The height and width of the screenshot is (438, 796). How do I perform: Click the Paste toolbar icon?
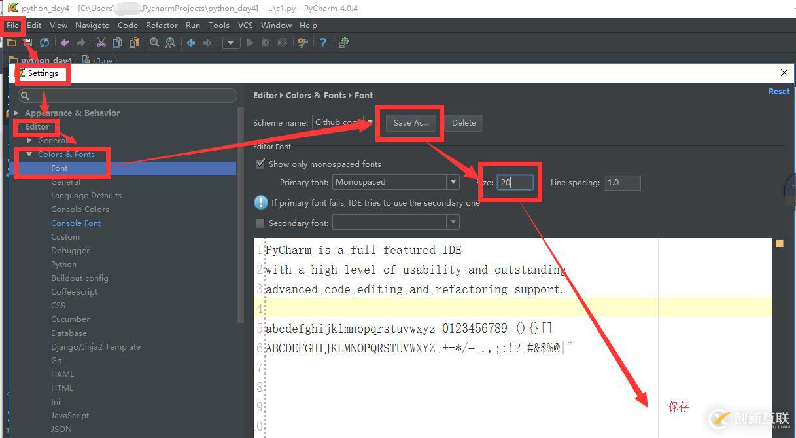coord(134,43)
